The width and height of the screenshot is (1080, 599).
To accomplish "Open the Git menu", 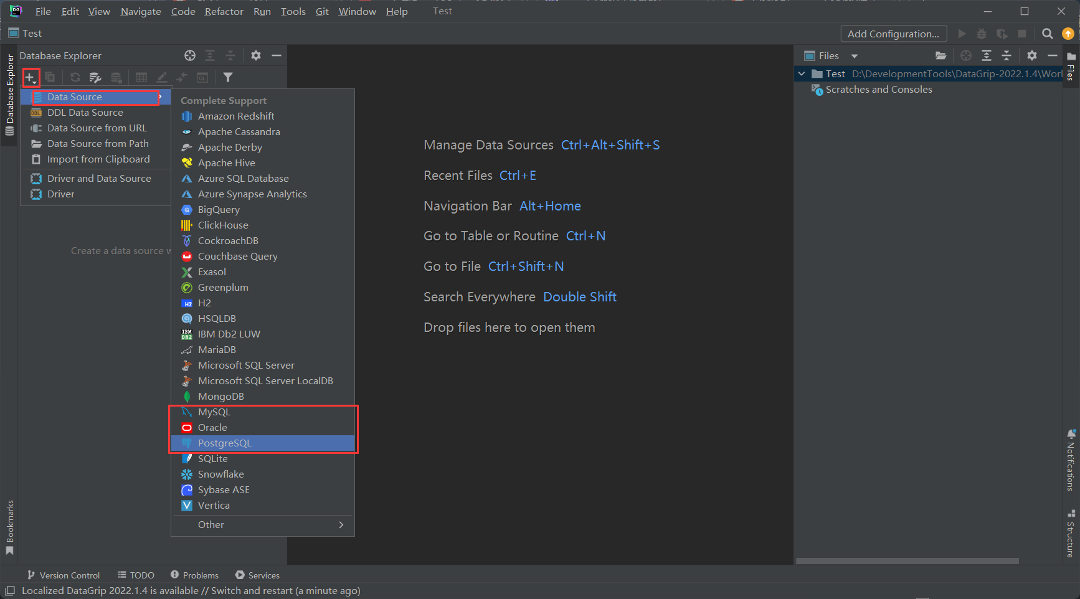I will [322, 12].
